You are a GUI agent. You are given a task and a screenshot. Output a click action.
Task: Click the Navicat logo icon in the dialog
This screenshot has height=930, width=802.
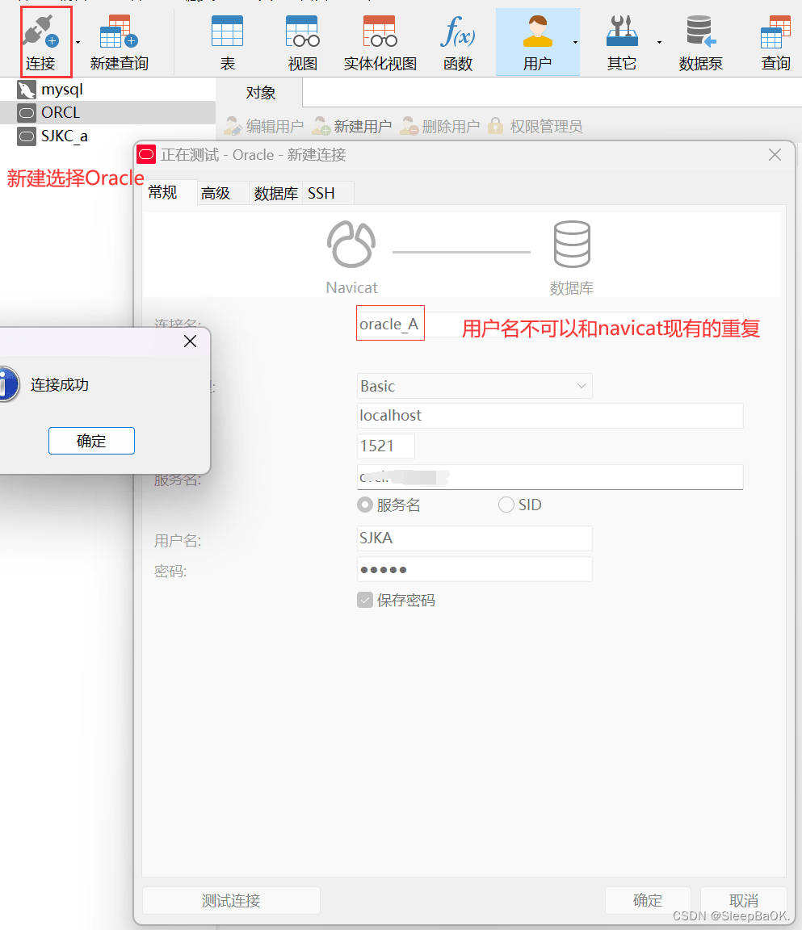[x=351, y=245]
